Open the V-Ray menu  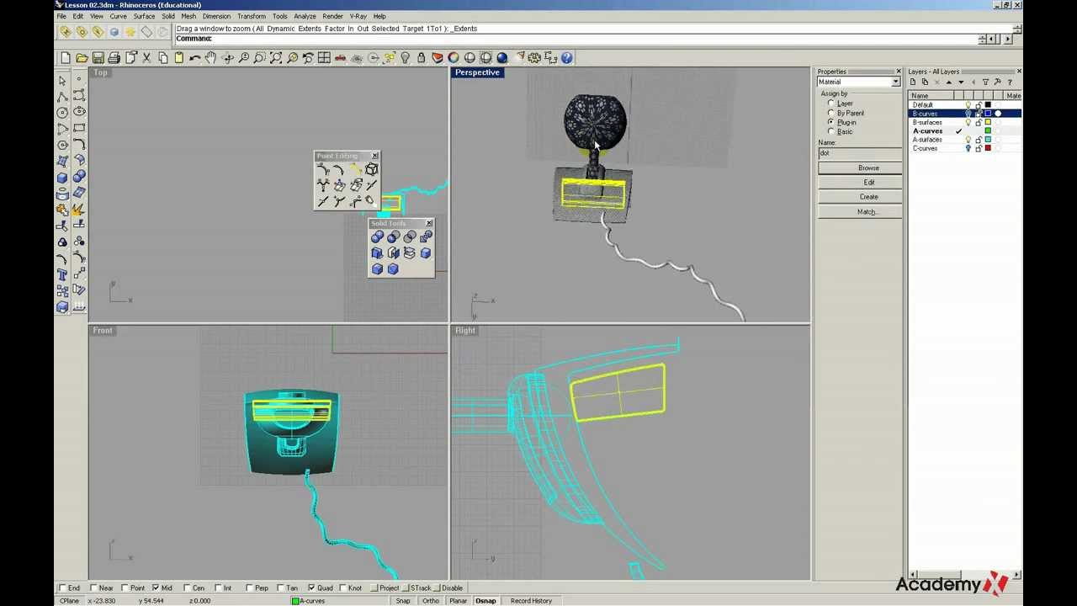tap(358, 16)
